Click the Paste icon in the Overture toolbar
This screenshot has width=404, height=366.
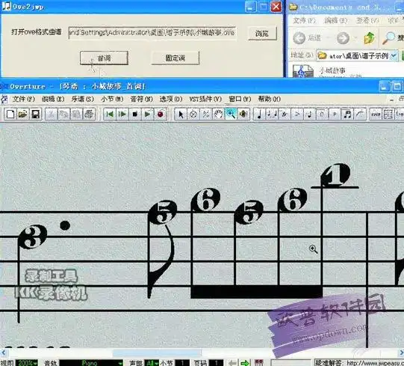pyautogui.click(x=76, y=115)
